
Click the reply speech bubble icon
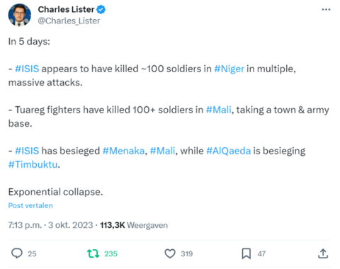(17, 253)
